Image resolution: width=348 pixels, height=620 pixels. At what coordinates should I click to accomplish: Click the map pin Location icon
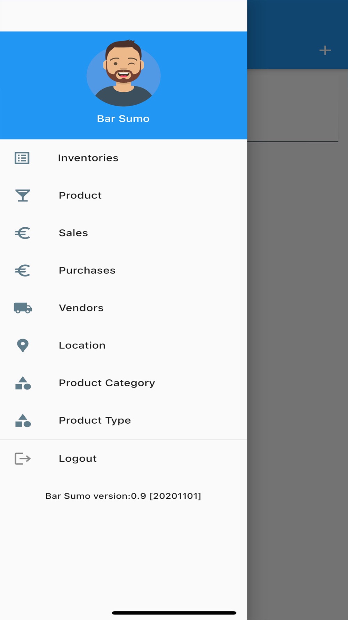[x=23, y=345]
